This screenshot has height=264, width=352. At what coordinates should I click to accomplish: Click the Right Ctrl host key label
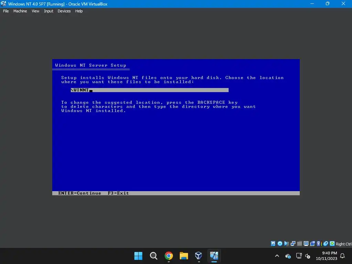coord(343,244)
